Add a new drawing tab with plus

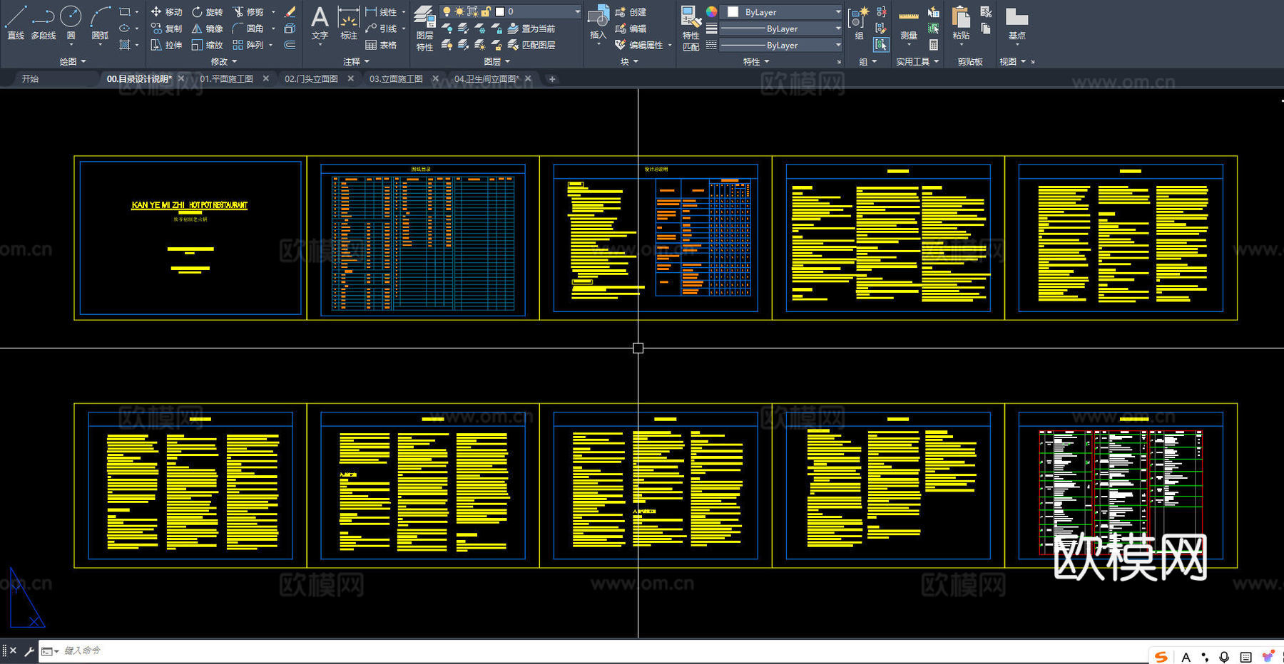(551, 79)
